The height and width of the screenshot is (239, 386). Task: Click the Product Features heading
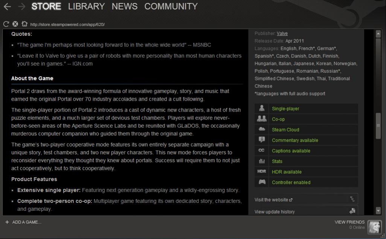coord(34,179)
